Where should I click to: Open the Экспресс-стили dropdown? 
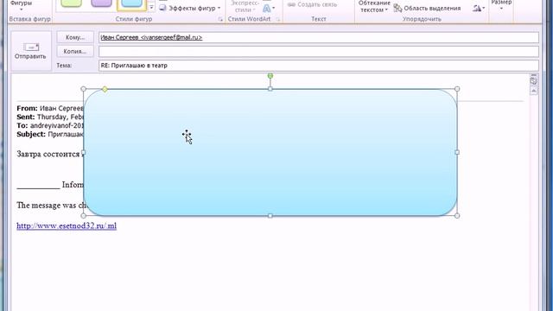[x=245, y=6]
